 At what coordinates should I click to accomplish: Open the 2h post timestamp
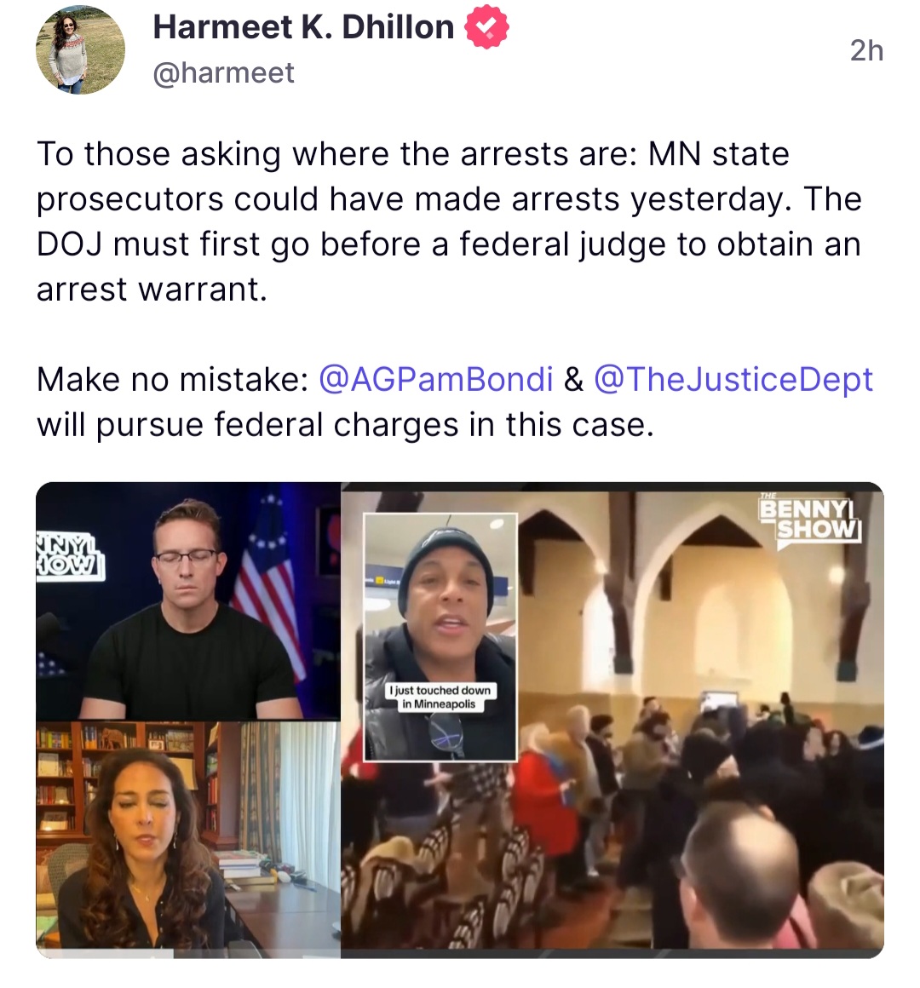coord(866,50)
